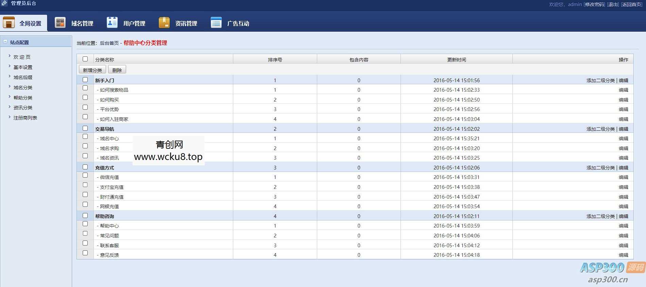Click the 广告互动 blue window icon
Viewport: 646px width, 287px height.
pos(216,23)
